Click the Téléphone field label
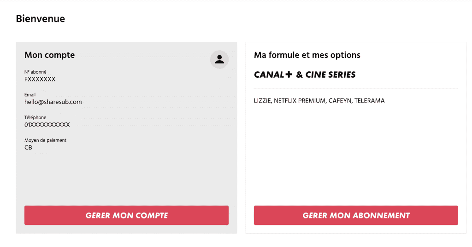Viewport: 472px width, 247px height. [35, 117]
